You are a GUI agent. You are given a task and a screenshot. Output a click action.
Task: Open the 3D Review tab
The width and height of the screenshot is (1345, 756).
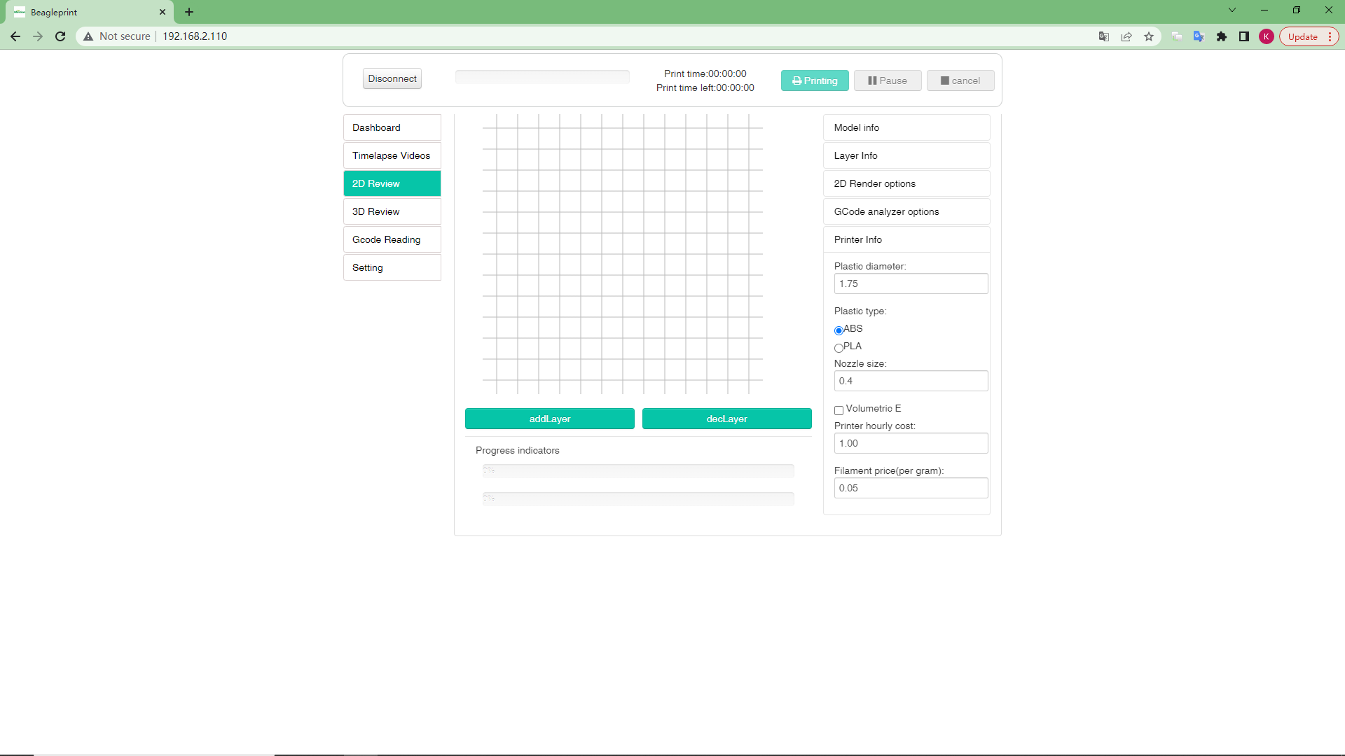[392, 211]
